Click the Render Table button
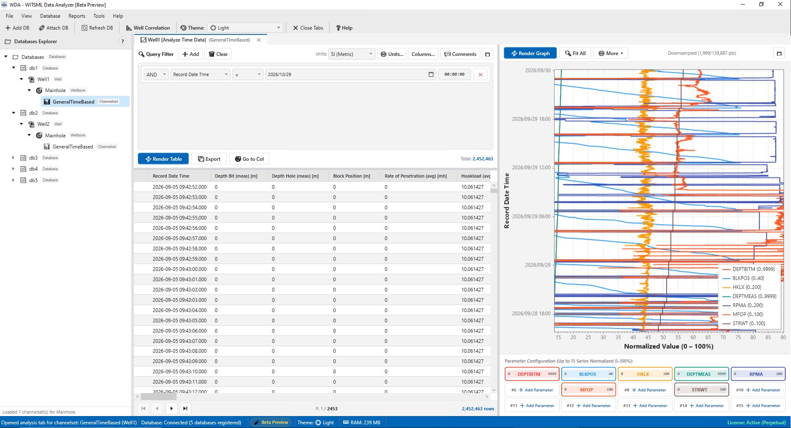Image resolution: width=791 pixels, height=428 pixels. click(x=163, y=159)
